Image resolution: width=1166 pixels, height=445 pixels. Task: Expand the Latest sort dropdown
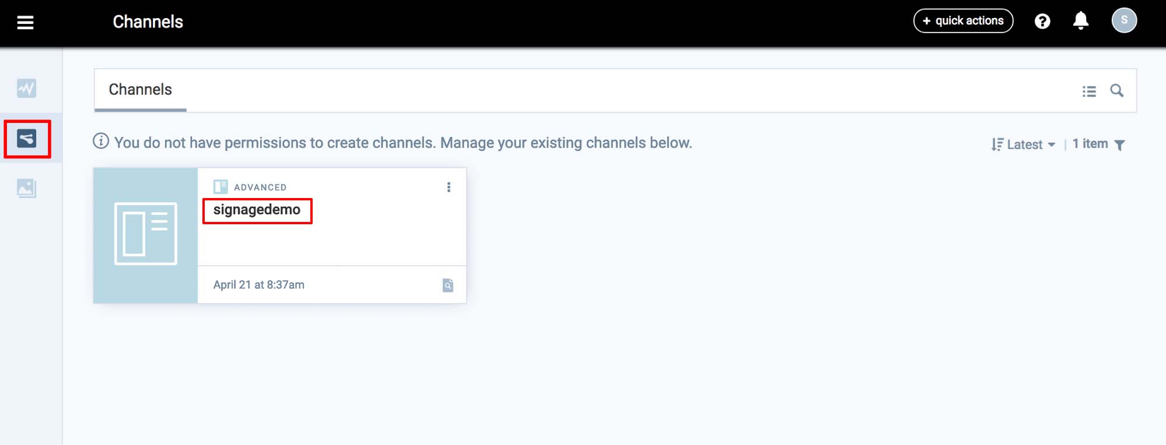click(x=1024, y=144)
